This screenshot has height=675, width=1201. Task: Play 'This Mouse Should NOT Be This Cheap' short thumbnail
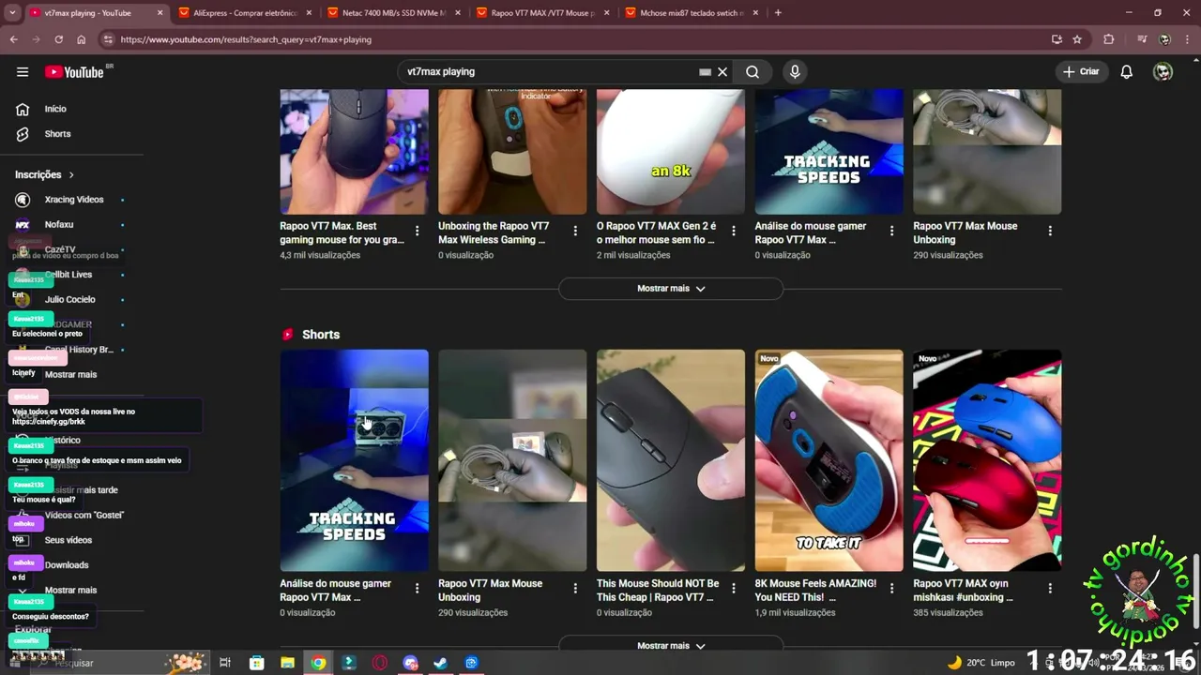[x=671, y=460]
